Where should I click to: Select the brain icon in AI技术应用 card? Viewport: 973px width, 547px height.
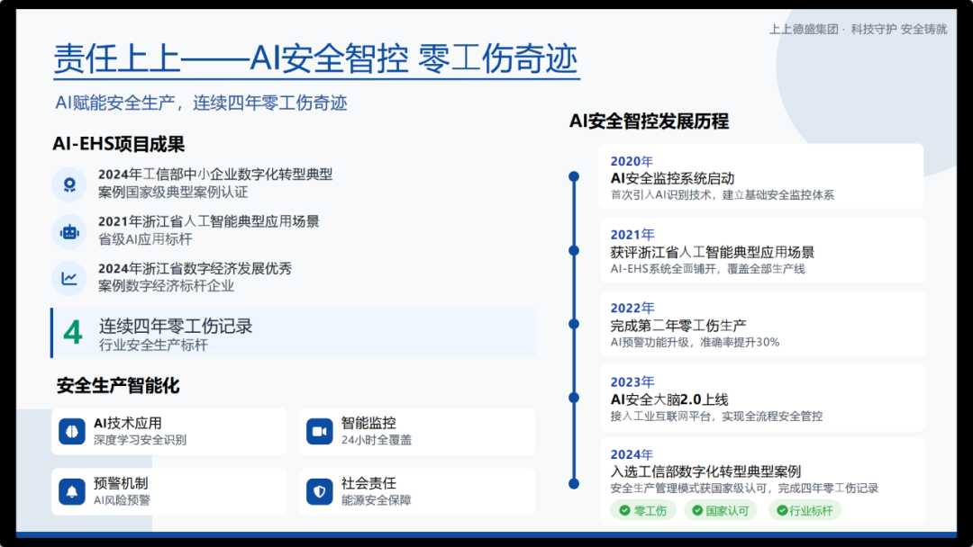pos(72,432)
